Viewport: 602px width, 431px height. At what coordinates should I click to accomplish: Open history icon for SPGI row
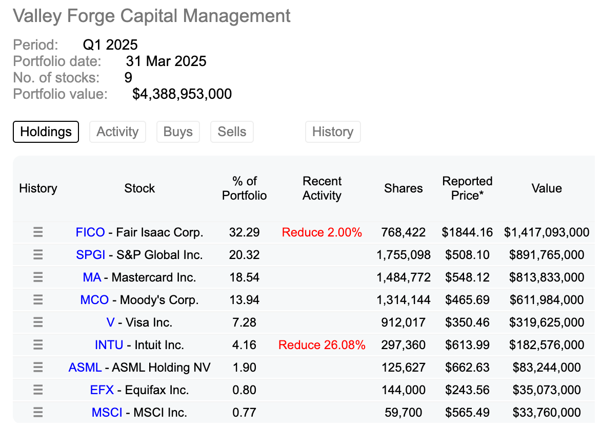coord(37,255)
